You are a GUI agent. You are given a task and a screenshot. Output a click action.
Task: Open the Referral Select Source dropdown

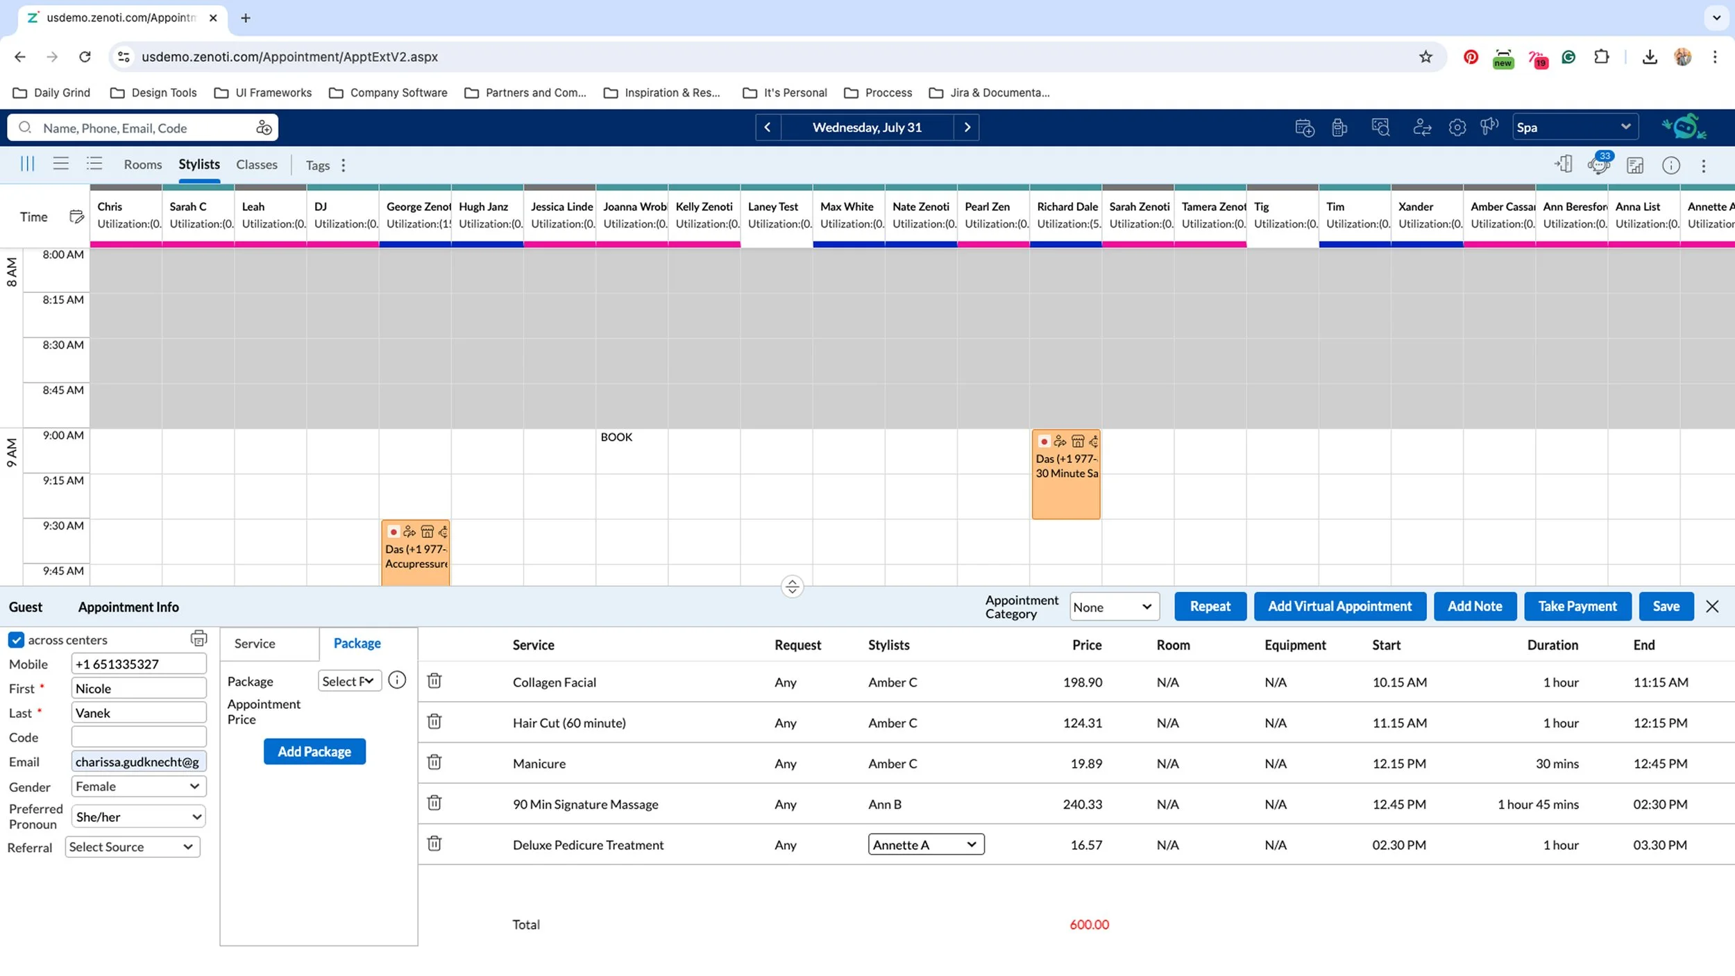tap(132, 847)
